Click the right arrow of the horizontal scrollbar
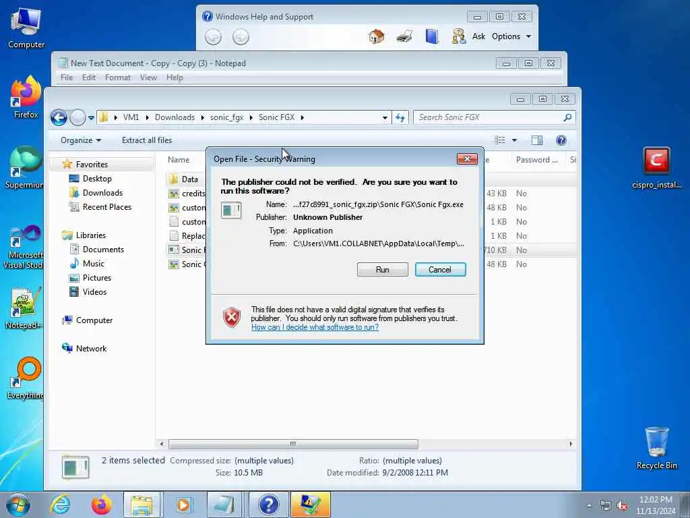690x518 pixels. click(571, 444)
